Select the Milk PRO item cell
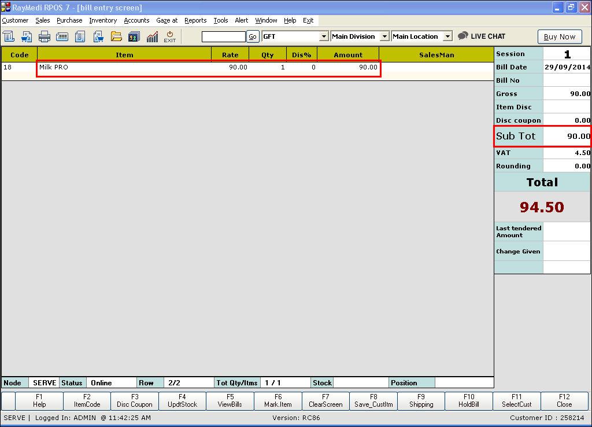This screenshot has width=592, height=427. [124, 67]
